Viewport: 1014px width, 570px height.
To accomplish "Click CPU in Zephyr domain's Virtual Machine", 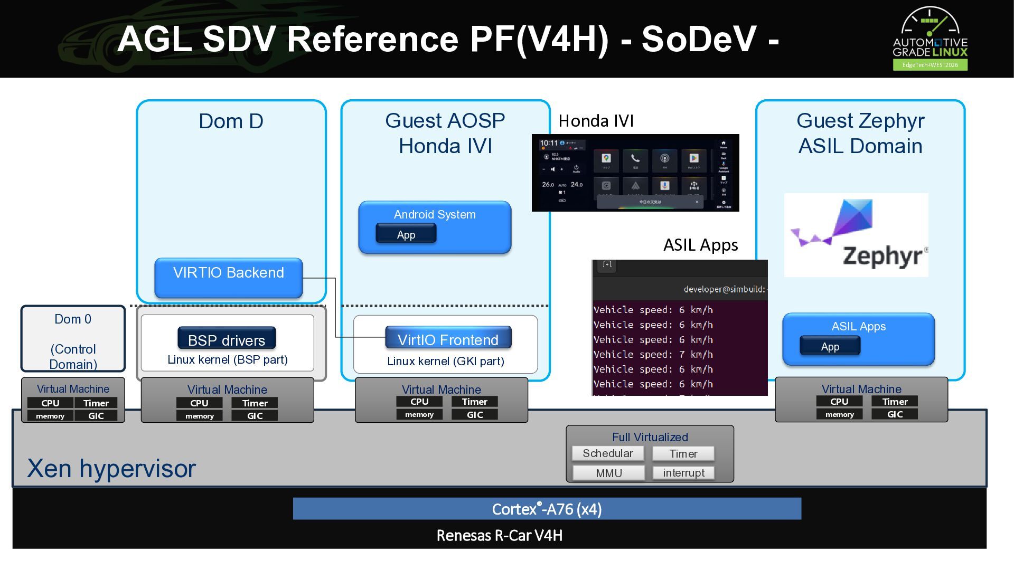I will click(839, 402).
